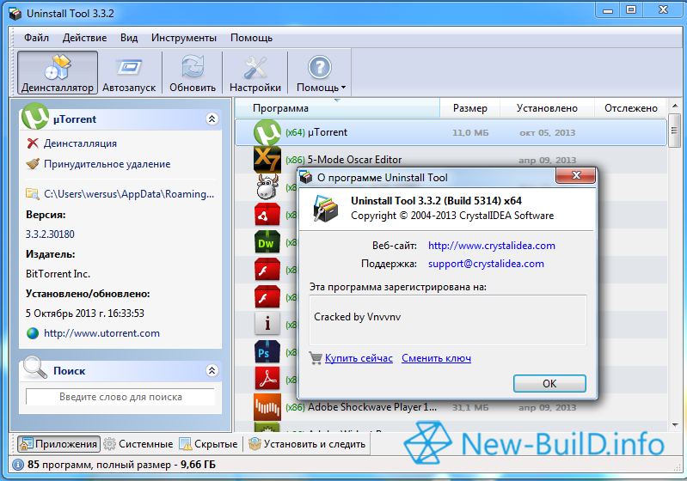Click Деинсталляция for µTorrent
This screenshot has height=481, width=687.
[x=80, y=143]
